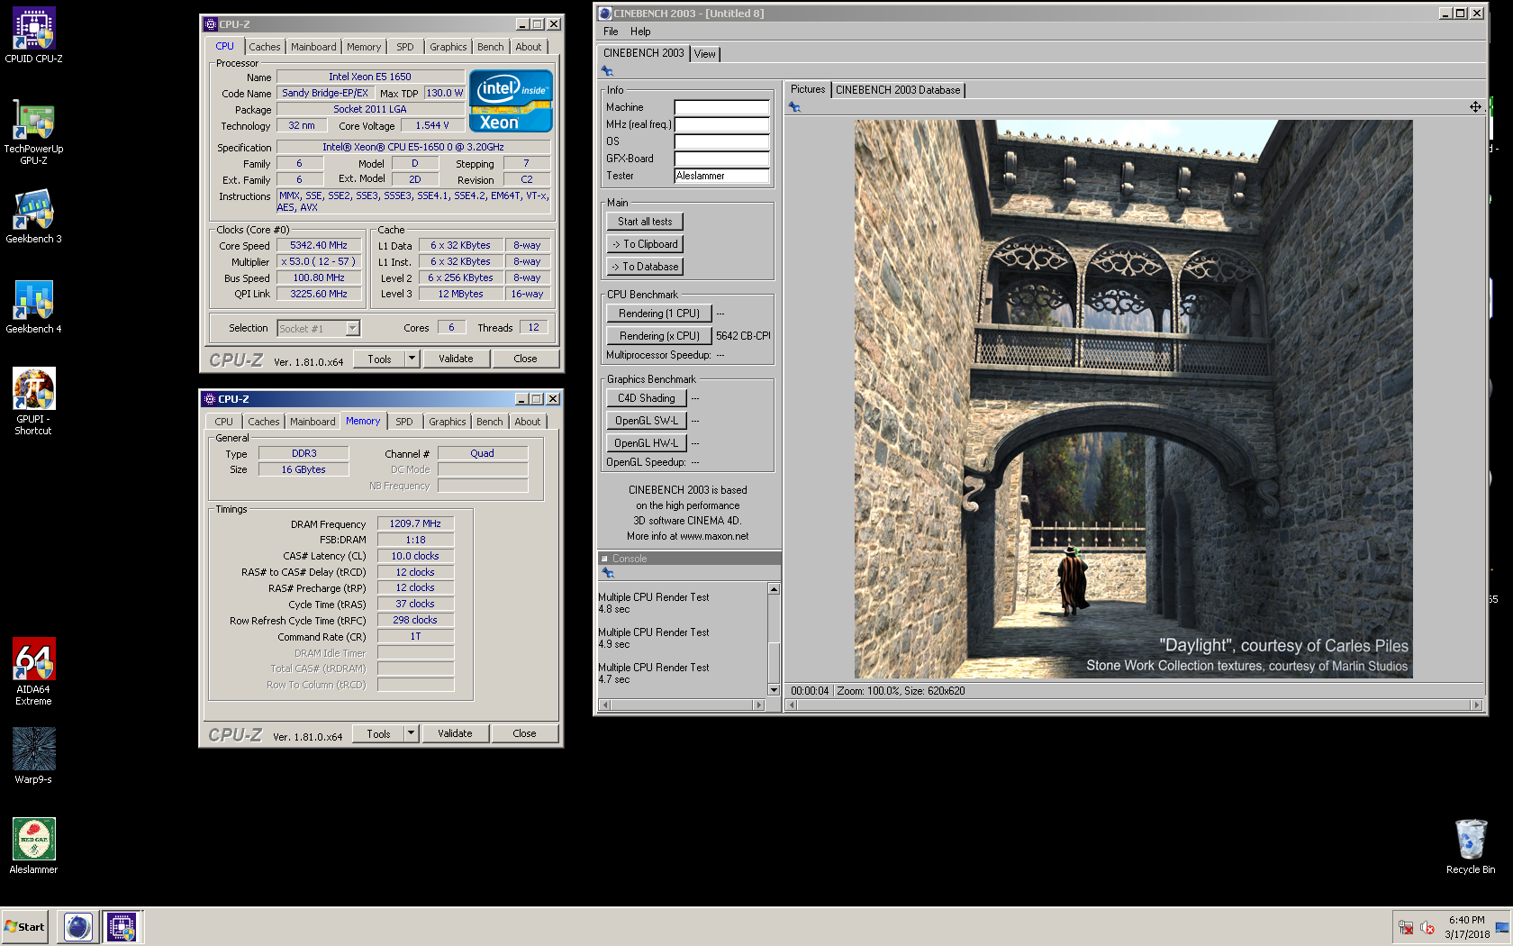This screenshot has width=1513, height=946.
Task: Switch to the CINEBENCH taskbar button
Action: tap(78, 926)
